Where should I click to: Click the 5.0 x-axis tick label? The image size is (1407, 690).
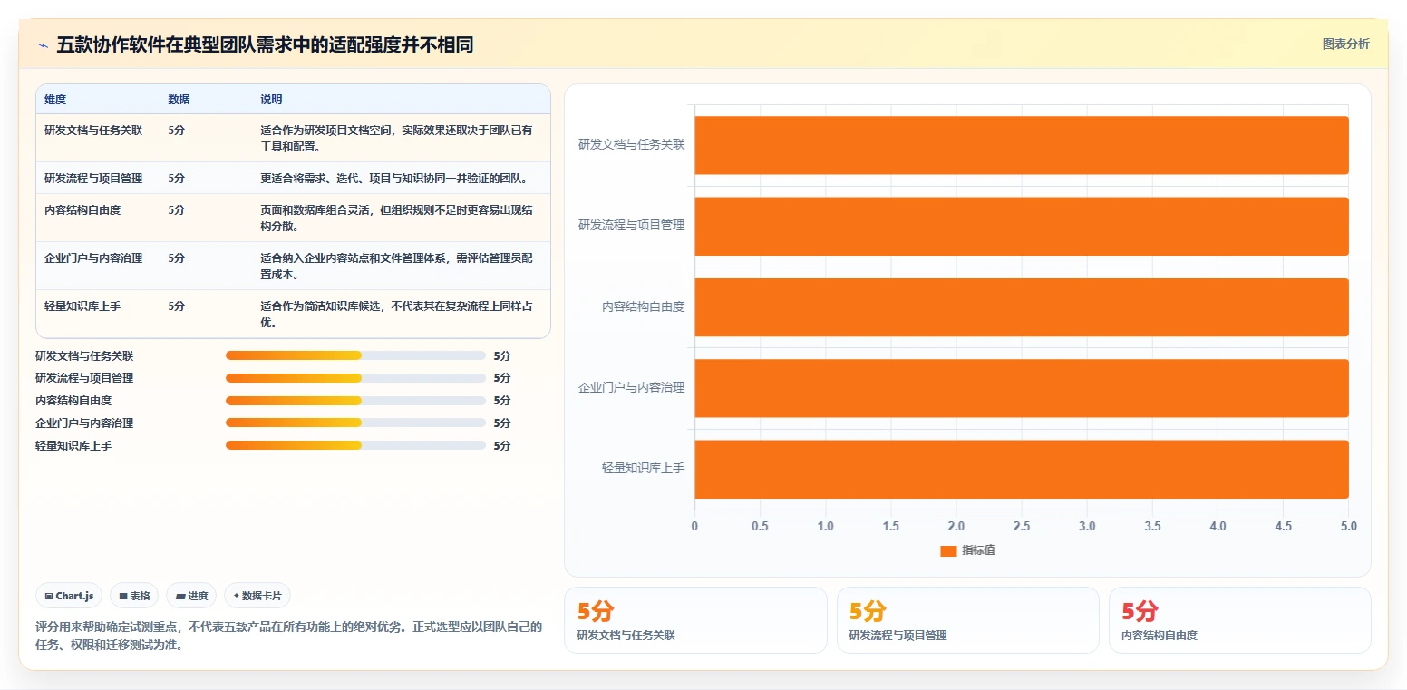[1348, 526]
